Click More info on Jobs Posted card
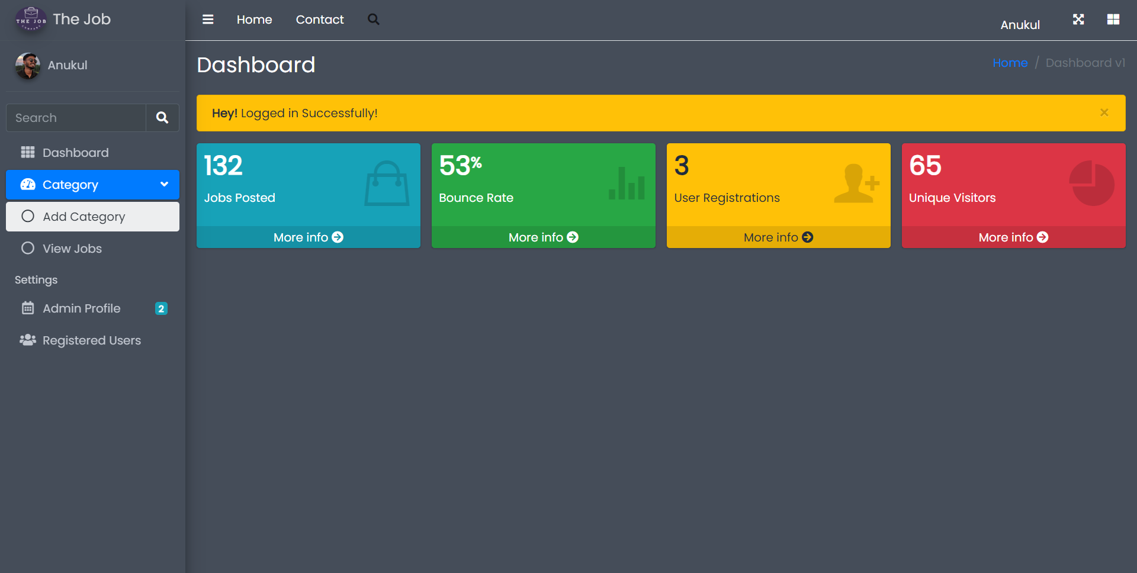Screen dimensions: 1137x573 coord(308,237)
